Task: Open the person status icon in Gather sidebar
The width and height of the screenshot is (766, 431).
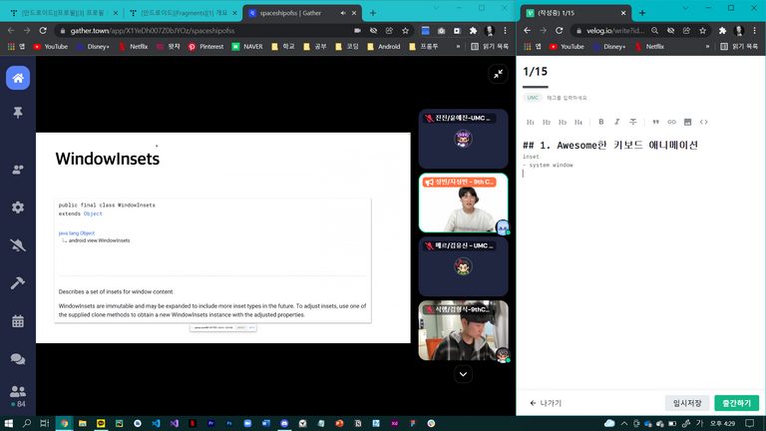Action: 18,170
